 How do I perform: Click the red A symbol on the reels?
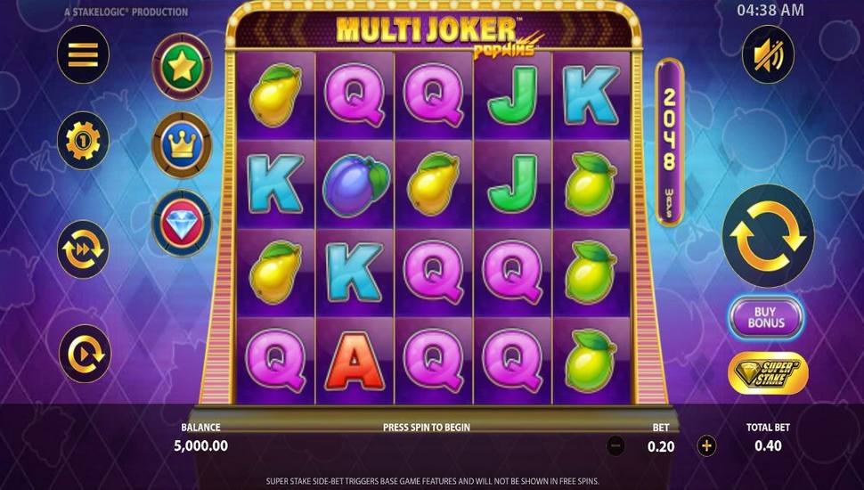(355, 361)
